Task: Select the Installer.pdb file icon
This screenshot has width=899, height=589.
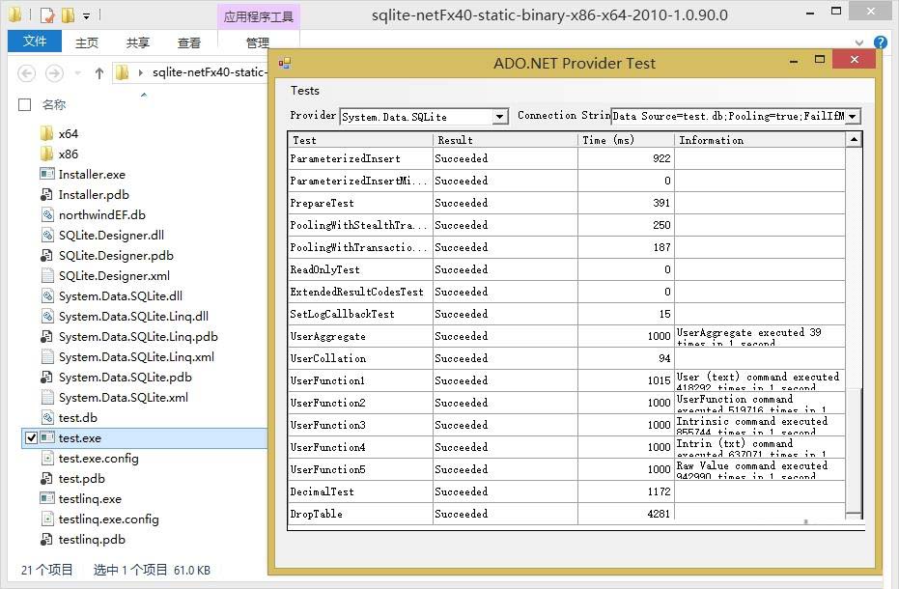Action: tap(47, 194)
